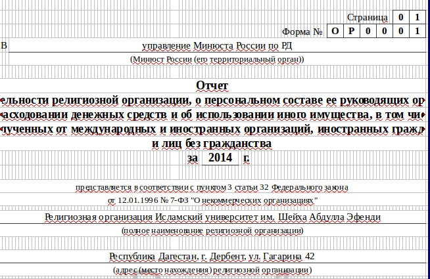Select the 'управление Минюста России по РД' field
This screenshot has height=279, width=430.
point(217,45)
